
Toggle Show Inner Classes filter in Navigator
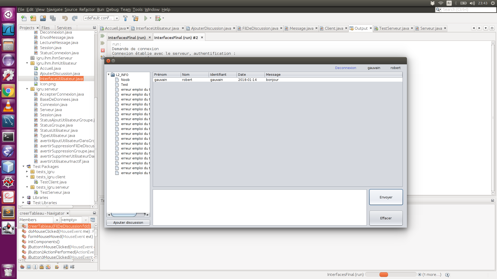[48, 267]
